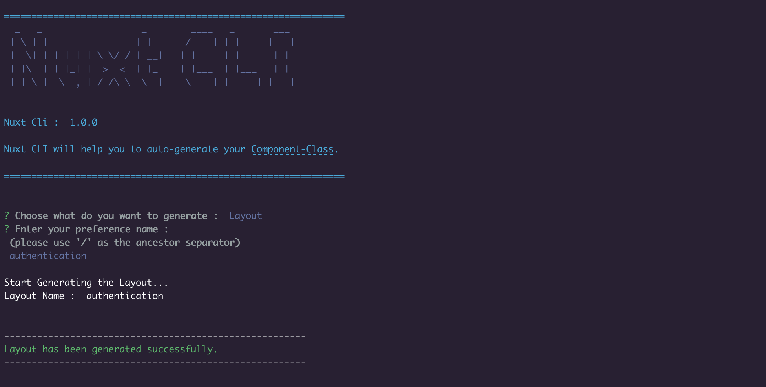Select the 'Layout' answer text
The height and width of the screenshot is (387, 766).
click(x=246, y=216)
